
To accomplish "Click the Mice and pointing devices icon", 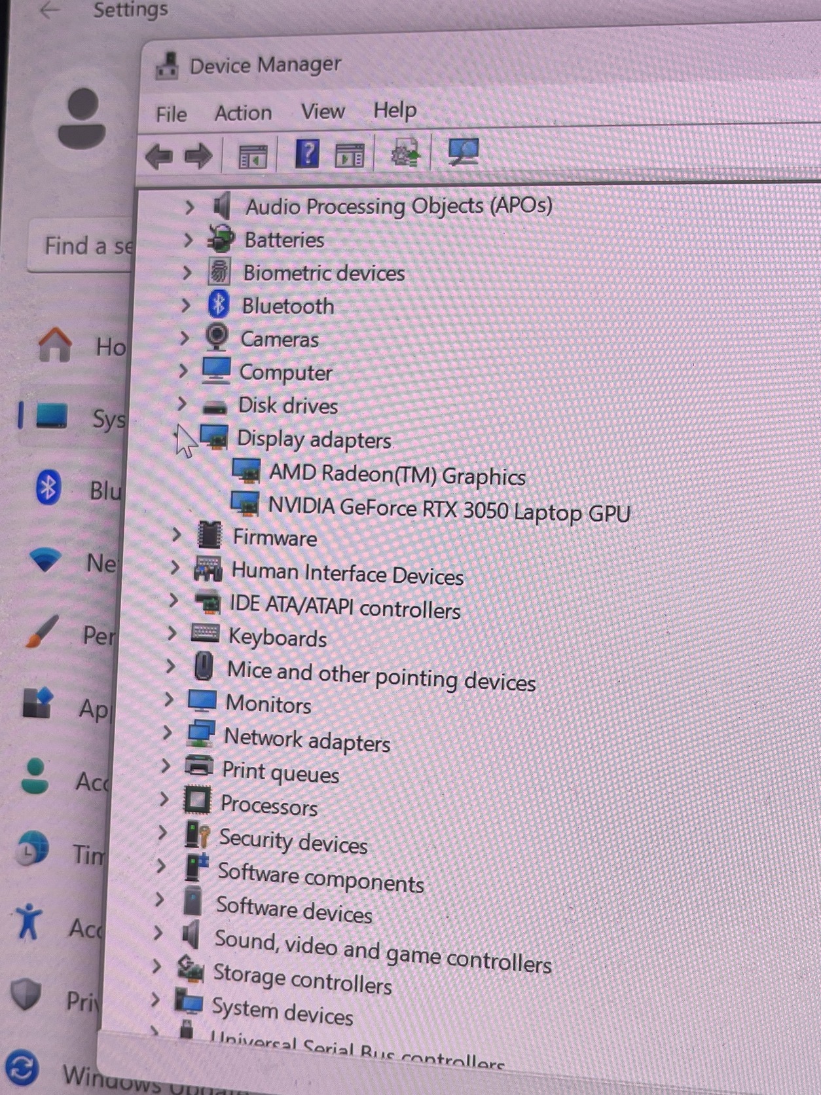I will click(x=204, y=667).
